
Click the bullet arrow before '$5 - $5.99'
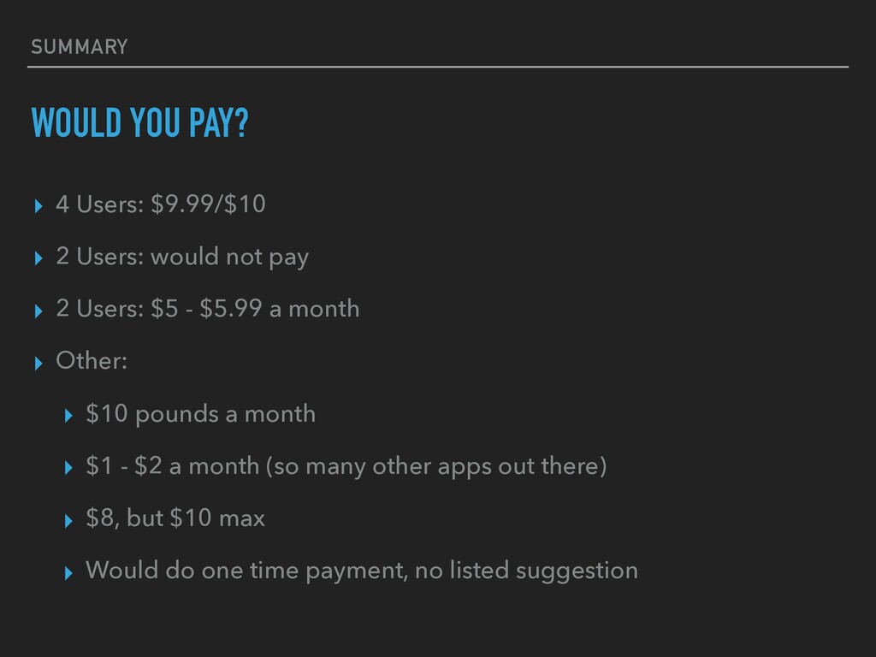pyautogui.click(x=38, y=311)
